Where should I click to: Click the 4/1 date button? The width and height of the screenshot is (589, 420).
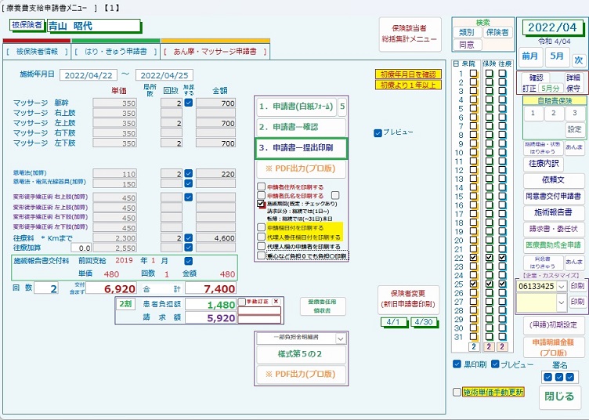393,322
